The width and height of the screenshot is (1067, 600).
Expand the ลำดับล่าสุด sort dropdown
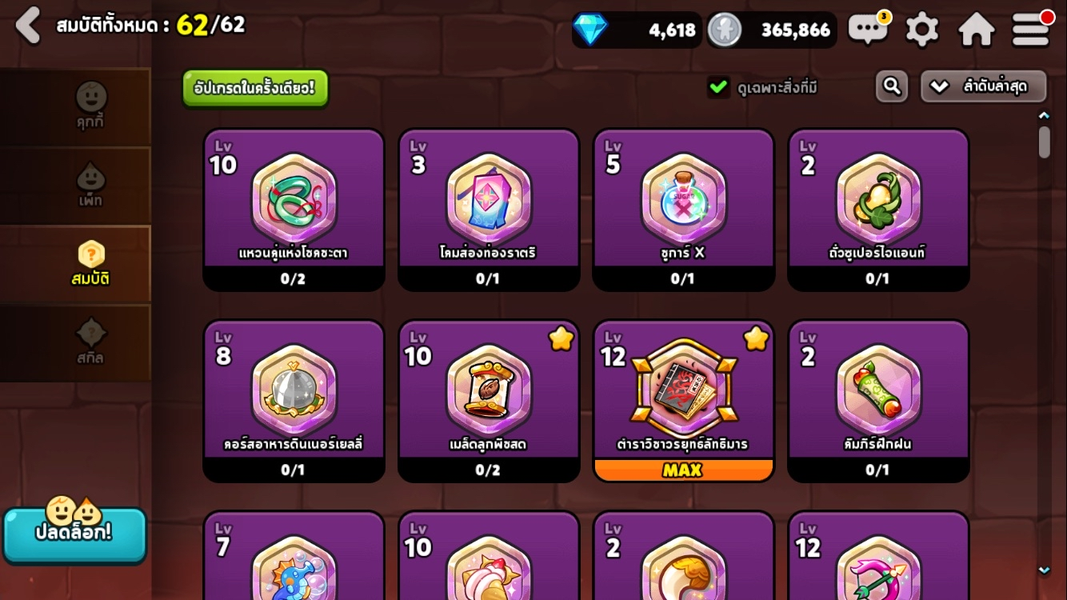coord(984,86)
